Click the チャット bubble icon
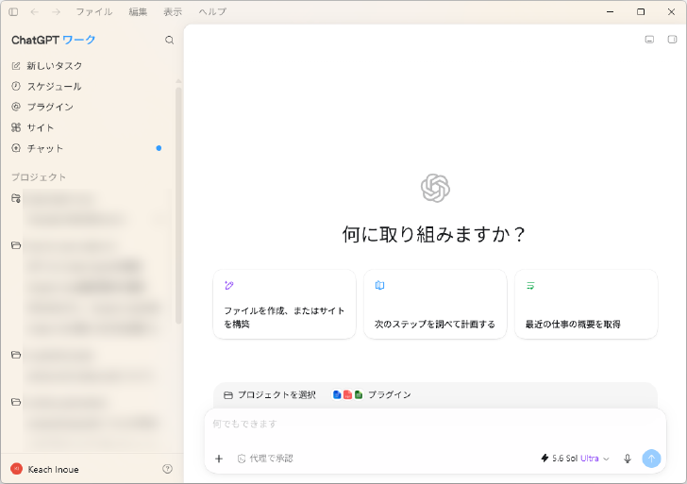Viewport: 687px width, 484px height. tap(16, 148)
